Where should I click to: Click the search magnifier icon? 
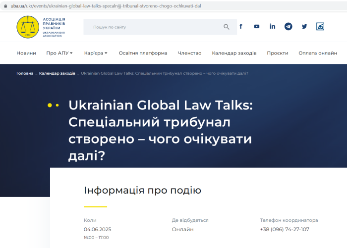coord(227,27)
